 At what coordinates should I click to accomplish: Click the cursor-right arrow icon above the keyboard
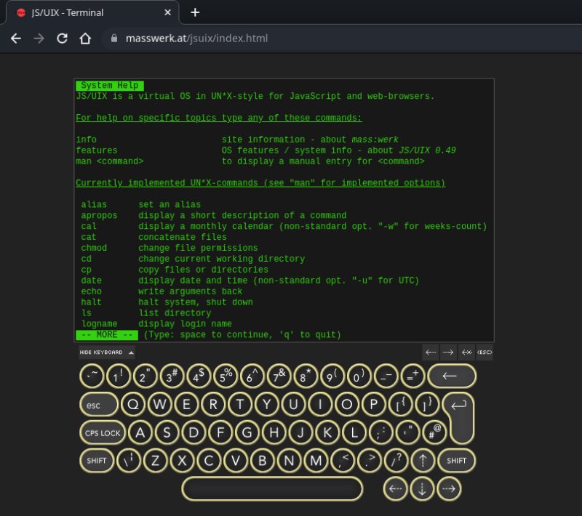[447, 351]
